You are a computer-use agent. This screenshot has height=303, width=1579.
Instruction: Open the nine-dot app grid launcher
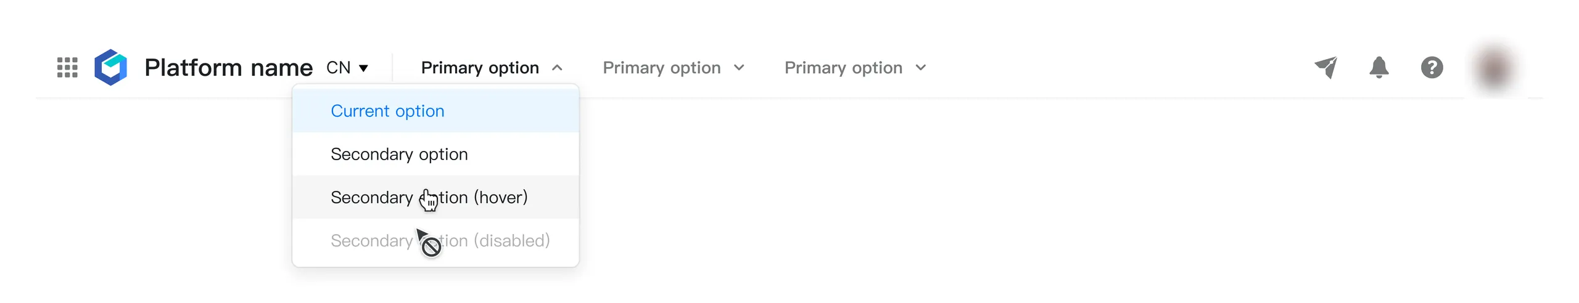coord(67,67)
